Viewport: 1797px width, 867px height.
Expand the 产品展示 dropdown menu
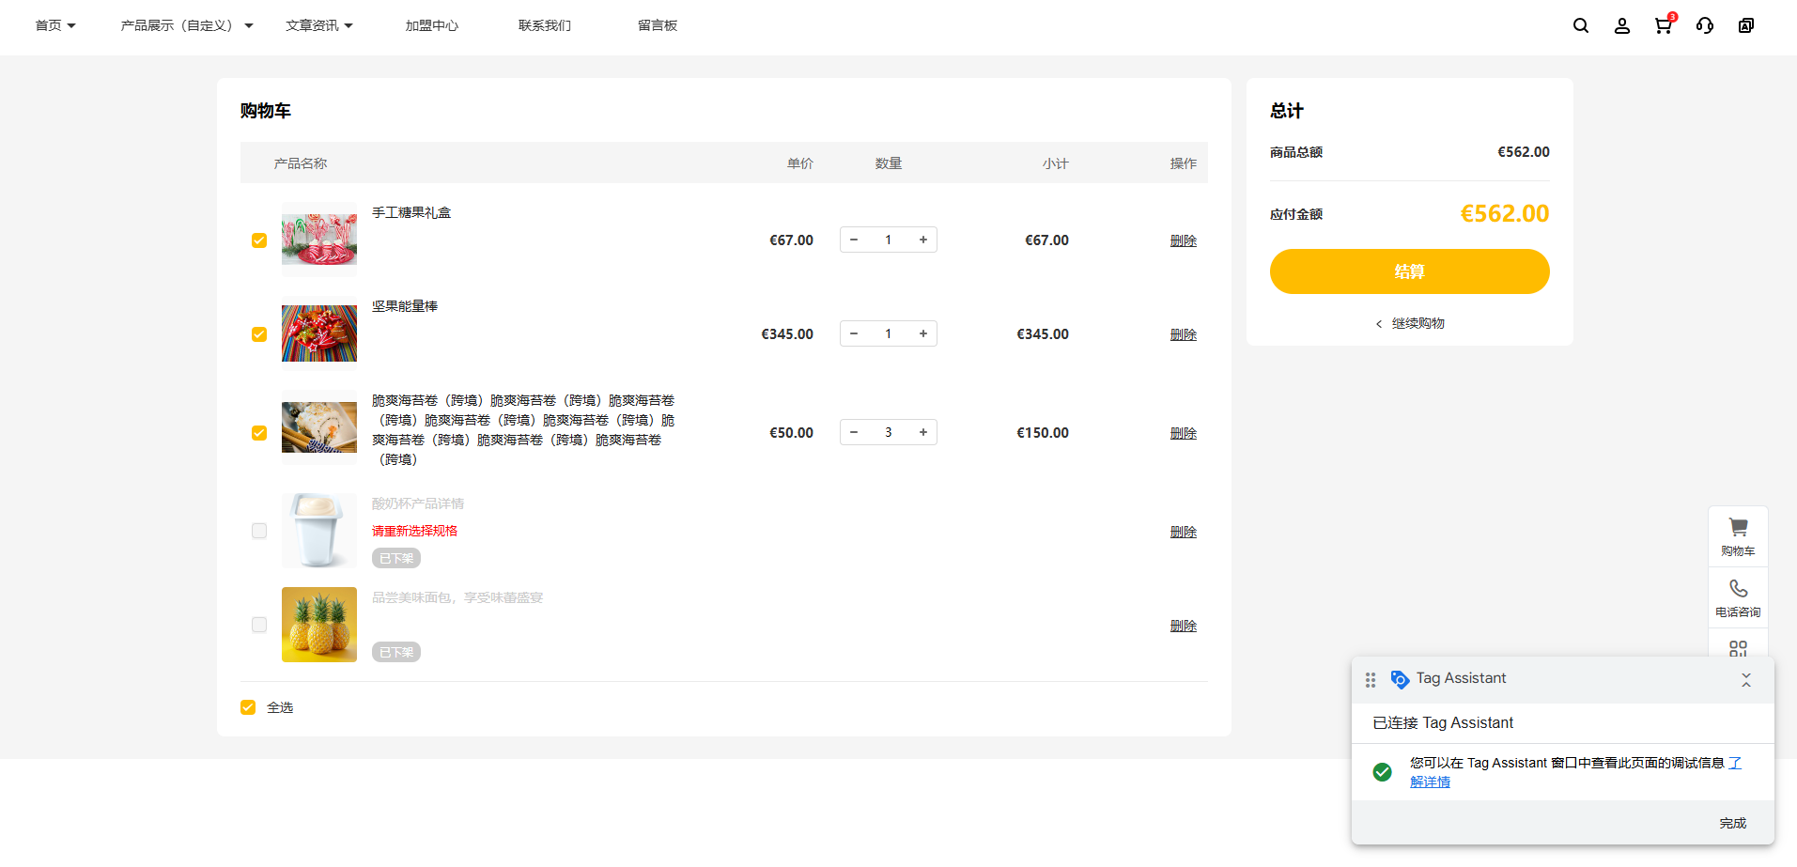click(x=186, y=26)
